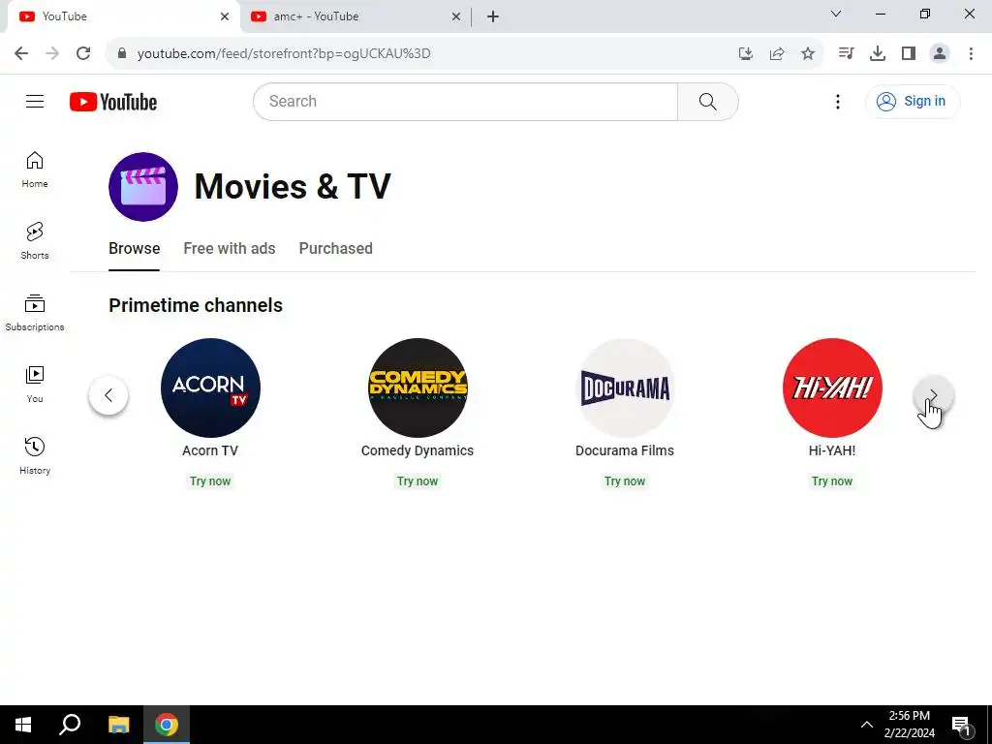Open YouTube settings three-dot menu
Screen dimensions: 992x744
838,101
